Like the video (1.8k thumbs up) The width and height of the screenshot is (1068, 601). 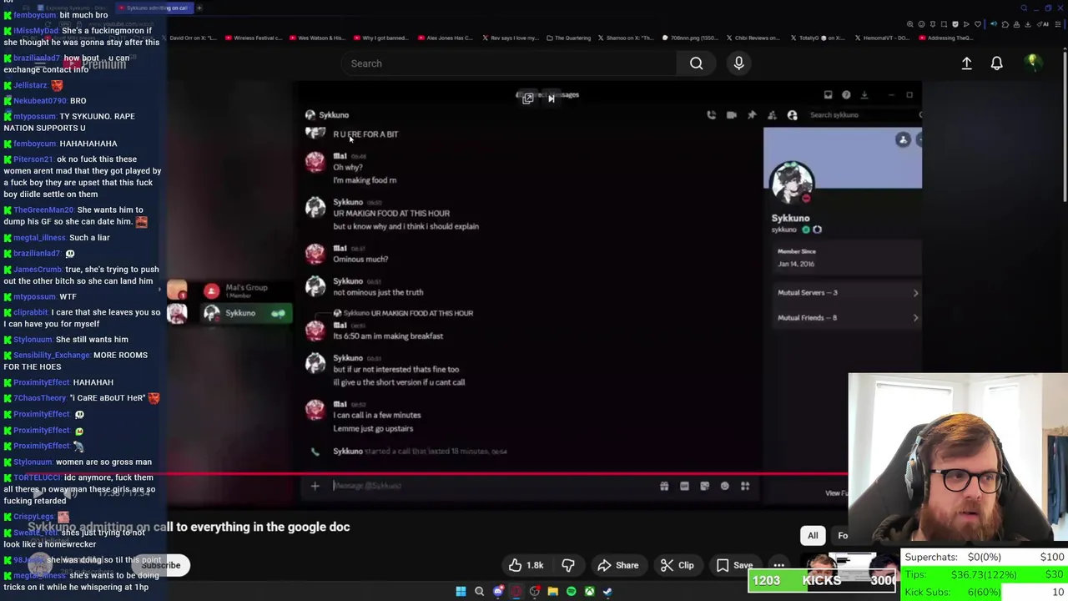[x=526, y=565]
